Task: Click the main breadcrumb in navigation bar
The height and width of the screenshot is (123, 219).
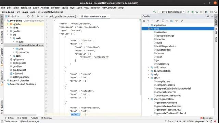Action: pos(25,12)
